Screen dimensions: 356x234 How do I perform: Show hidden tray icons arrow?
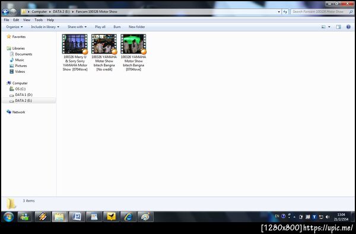pos(294,217)
